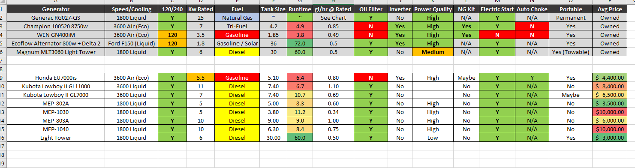Select the Kw Rated column header cell
The width and height of the screenshot is (635, 168).
pyautogui.click(x=200, y=9)
